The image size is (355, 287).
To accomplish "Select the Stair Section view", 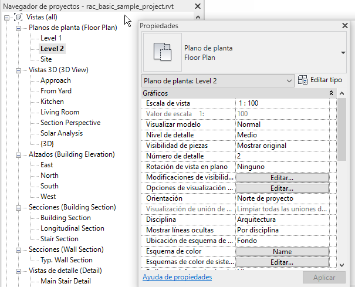I will pyautogui.click(x=59, y=239).
